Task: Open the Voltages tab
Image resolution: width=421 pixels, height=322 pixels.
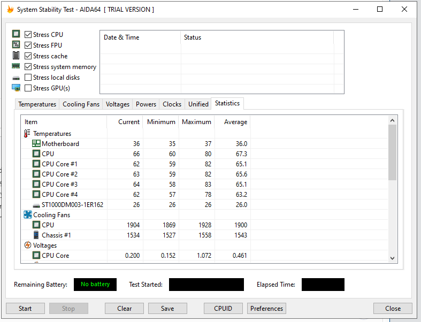Action: point(117,104)
